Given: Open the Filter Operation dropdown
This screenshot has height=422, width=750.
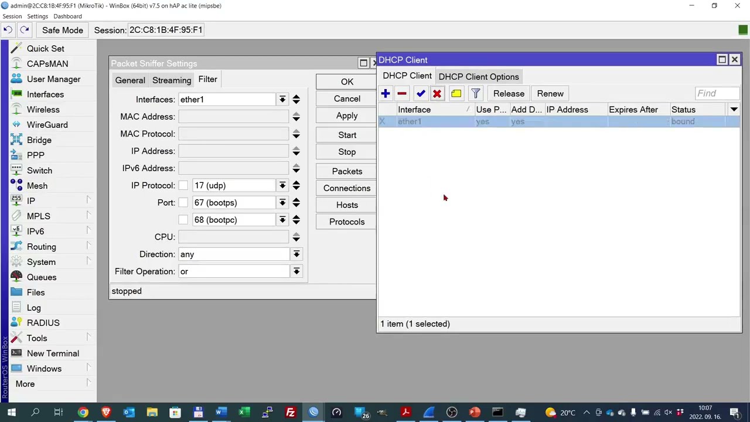Looking at the screenshot, I should (296, 271).
